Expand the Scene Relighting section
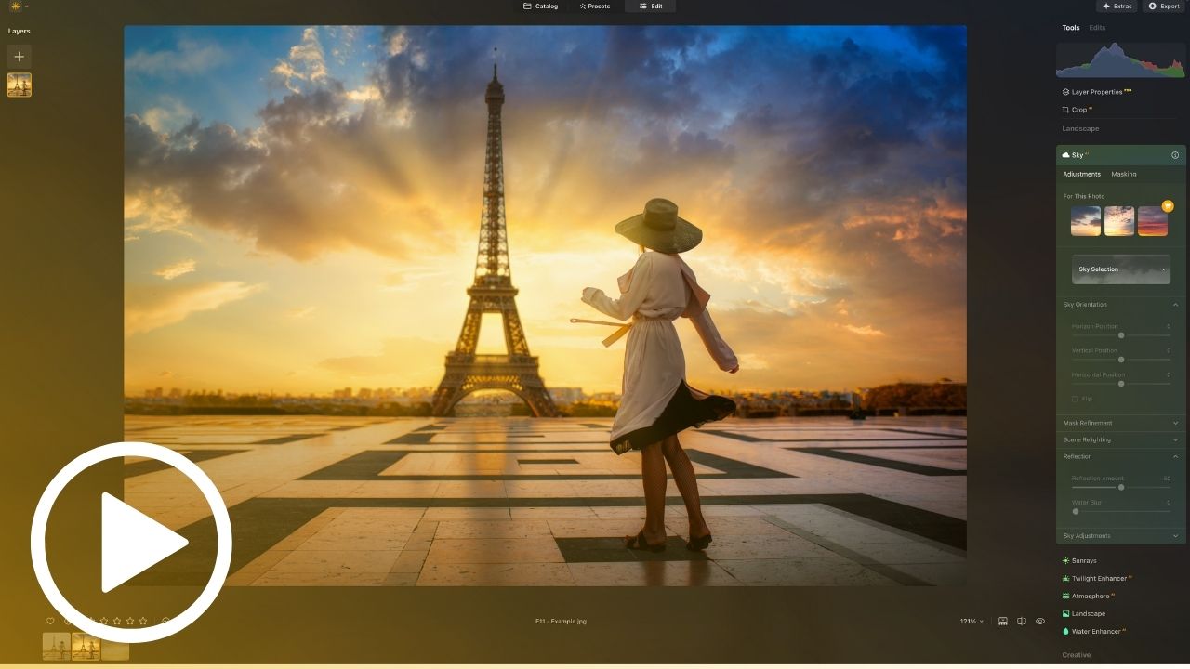The height and width of the screenshot is (669, 1190). click(1121, 439)
